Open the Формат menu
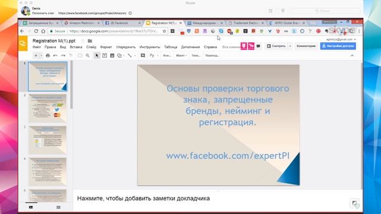Viewport: 381px width, 214px height. [106, 47]
